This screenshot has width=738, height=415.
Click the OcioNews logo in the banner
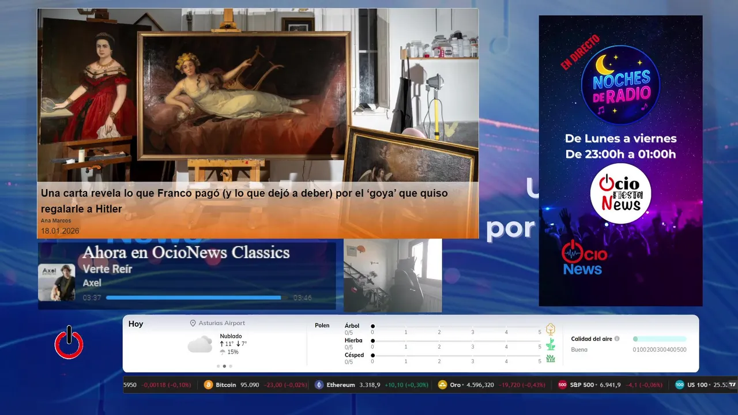[x=584, y=258]
